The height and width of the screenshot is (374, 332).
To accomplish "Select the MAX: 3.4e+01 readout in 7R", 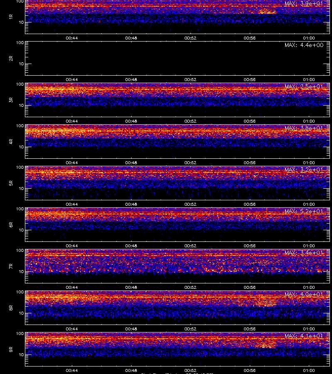I will 304,253.
